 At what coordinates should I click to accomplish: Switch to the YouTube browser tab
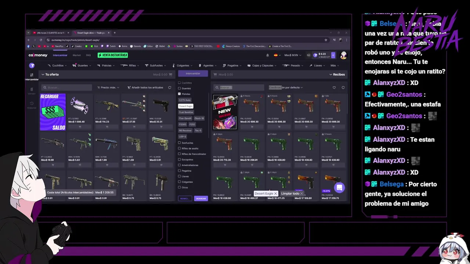click(x=51, y=33)
